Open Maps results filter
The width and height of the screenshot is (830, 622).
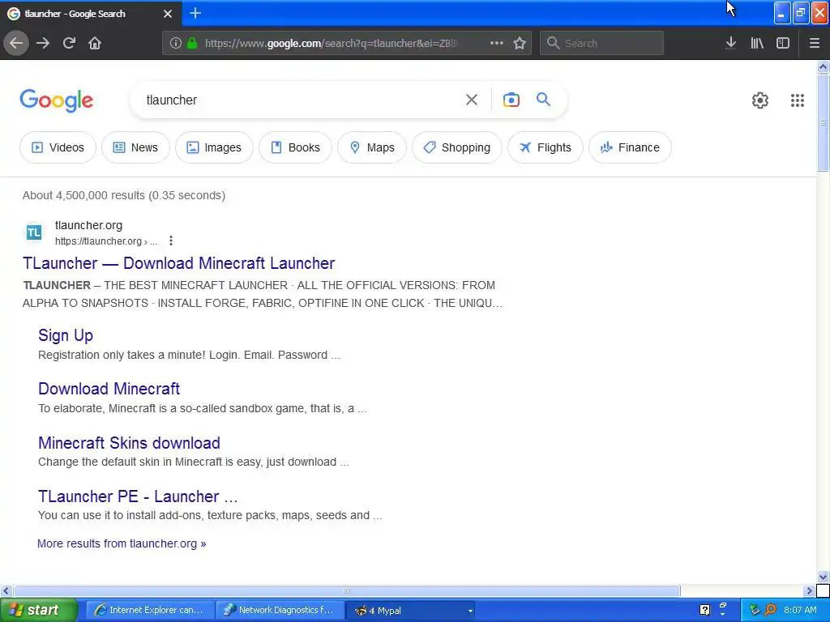372,147
